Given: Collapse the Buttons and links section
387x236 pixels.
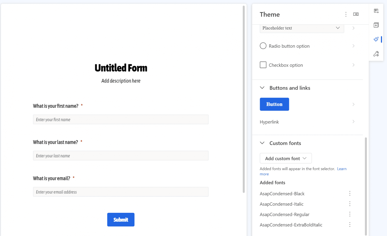Looking at the screenshot, I should pos(262,88).
